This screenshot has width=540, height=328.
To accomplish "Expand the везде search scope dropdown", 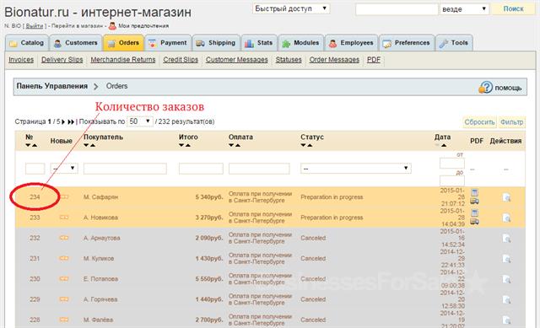I will (464, 9).
